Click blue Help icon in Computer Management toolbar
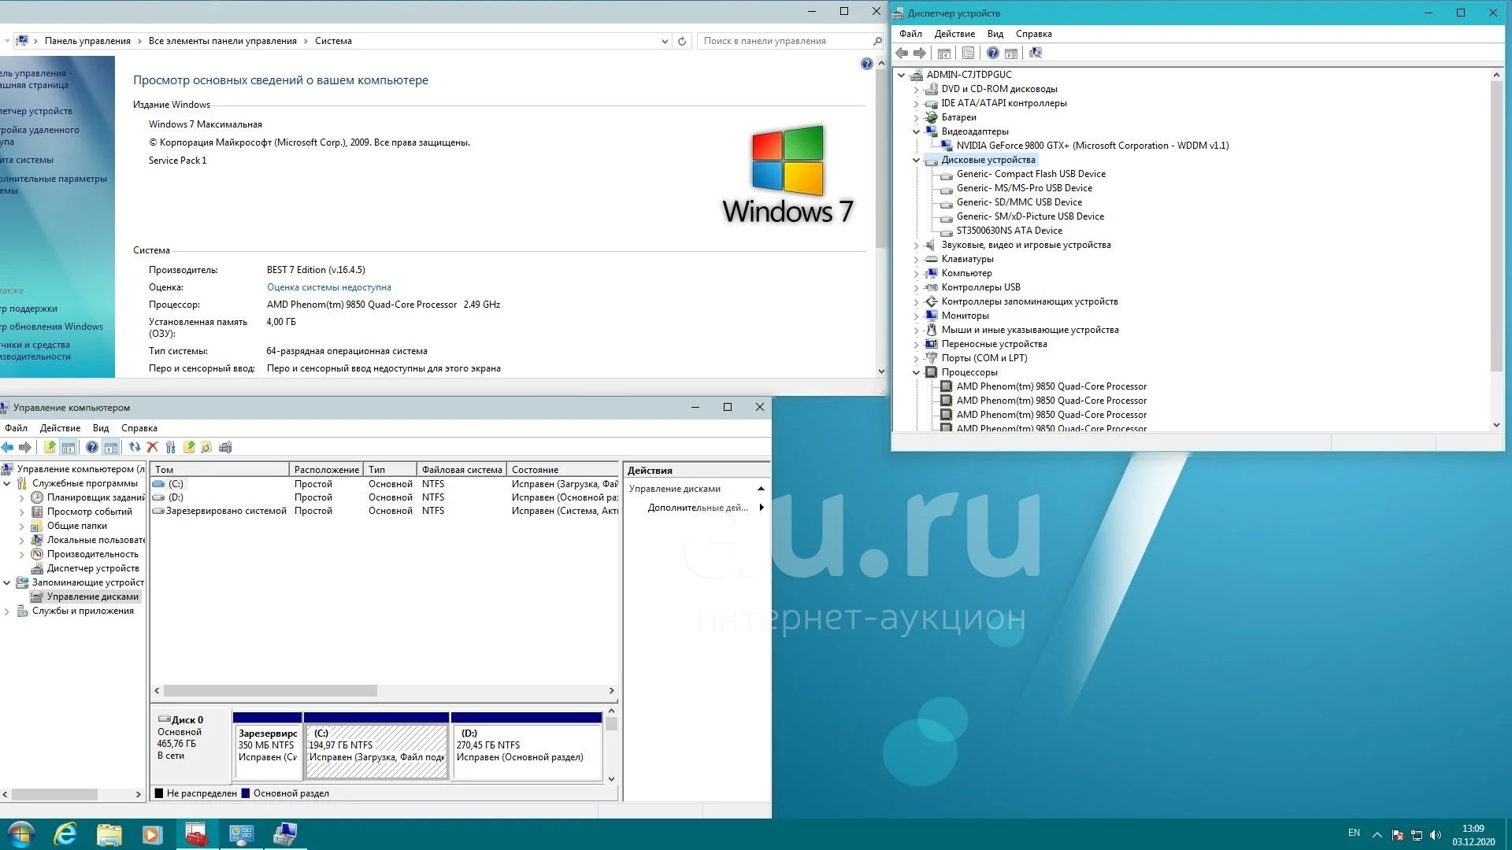Viewport: 1512px width, 850px height. click(92, 447)
